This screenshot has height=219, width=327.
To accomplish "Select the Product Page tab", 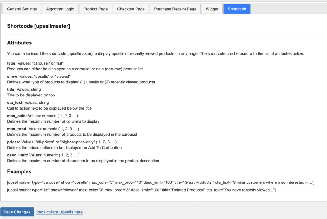I will (95, 9).
